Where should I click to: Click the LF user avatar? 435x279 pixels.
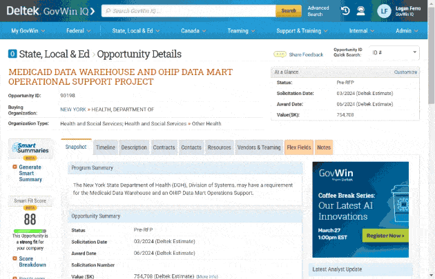tap(385, 11)
